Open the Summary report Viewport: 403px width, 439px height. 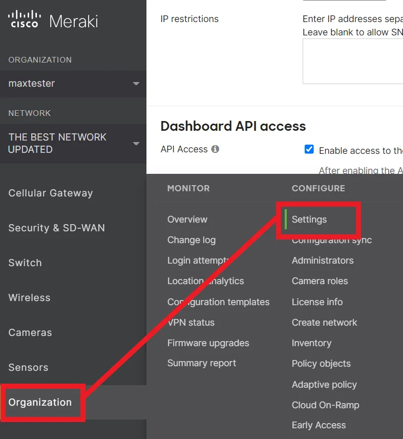(202, 363)
